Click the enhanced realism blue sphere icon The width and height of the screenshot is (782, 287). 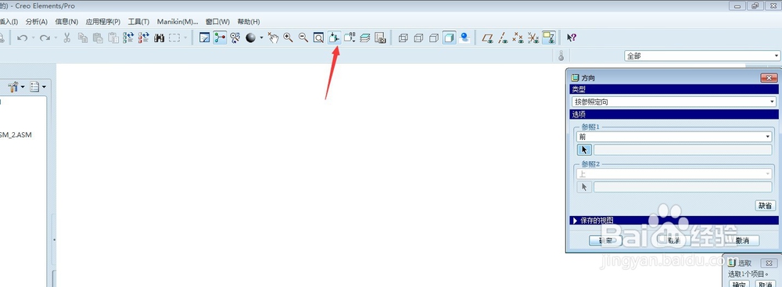click(x=465, y=38)
